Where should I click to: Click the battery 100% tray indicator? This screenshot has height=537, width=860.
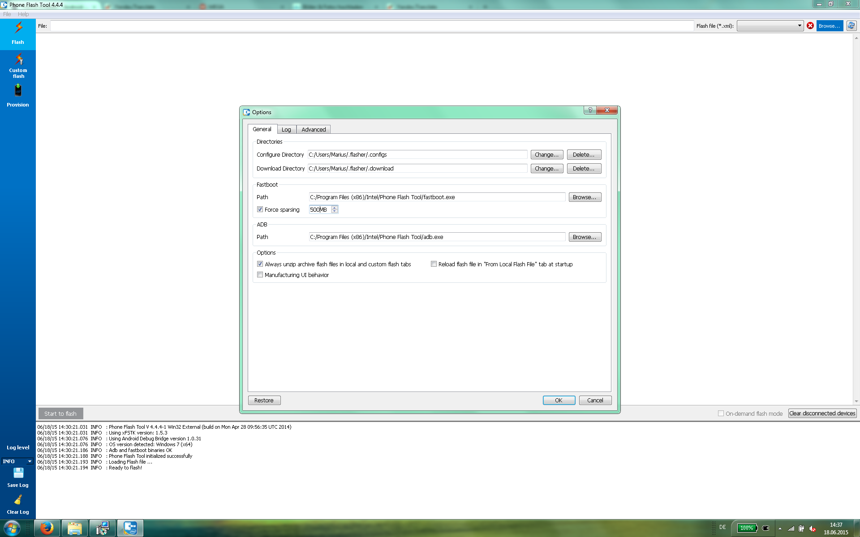click(x=747, y=528)
